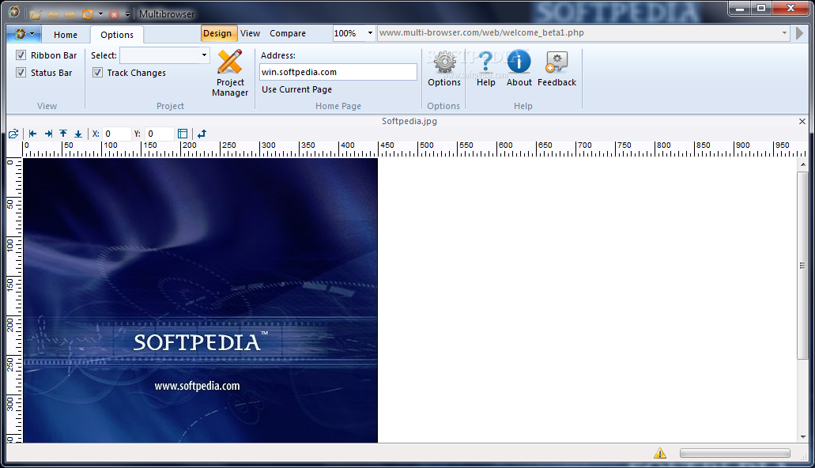The height and width of the screenshot is (468, 815).
Task: Switch to View mode
Action: [x=250, y=33]
